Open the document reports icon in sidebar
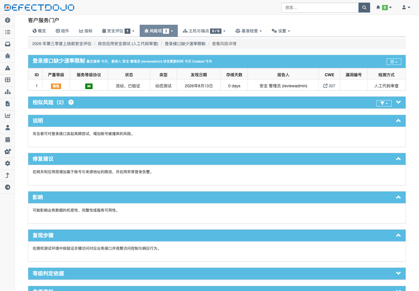419x291 pixels. 8,104
